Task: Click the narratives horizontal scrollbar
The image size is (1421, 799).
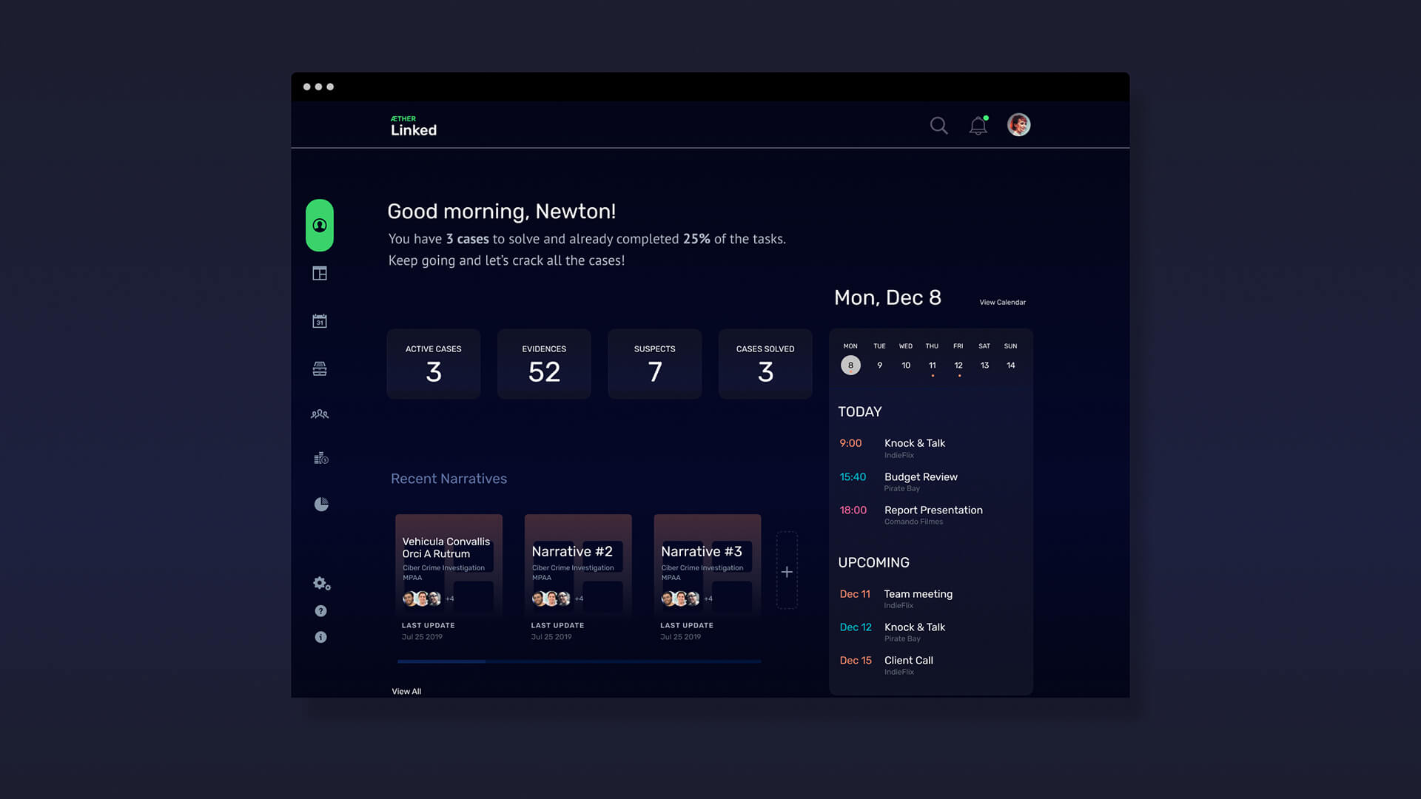Action: (579, 661)
